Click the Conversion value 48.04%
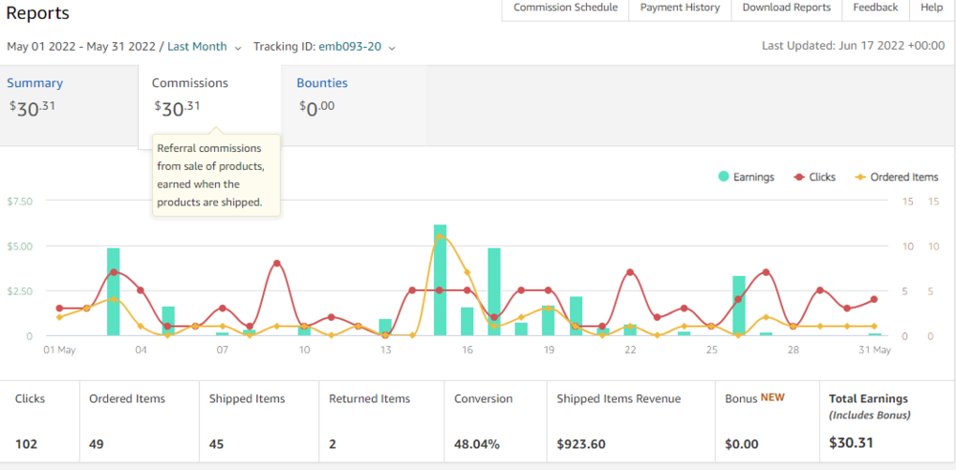 point(477,444)
